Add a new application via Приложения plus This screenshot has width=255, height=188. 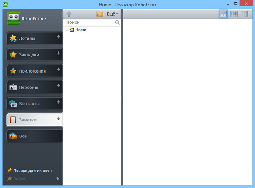[x=59, y=70]
